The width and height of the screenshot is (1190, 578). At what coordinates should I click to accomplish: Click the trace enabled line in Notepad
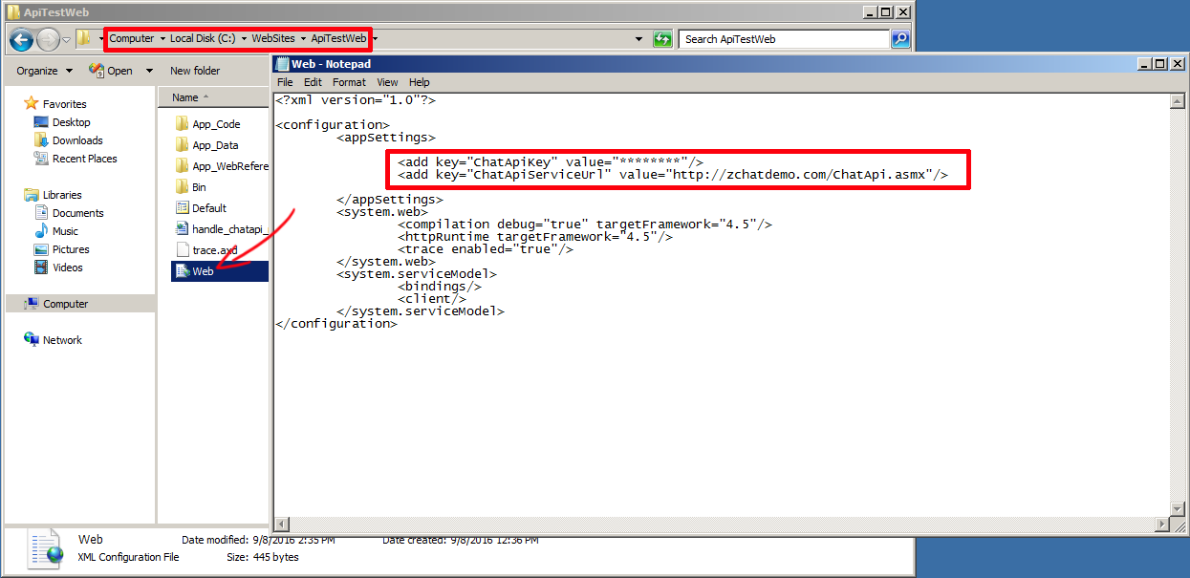(x=486, y=248)
